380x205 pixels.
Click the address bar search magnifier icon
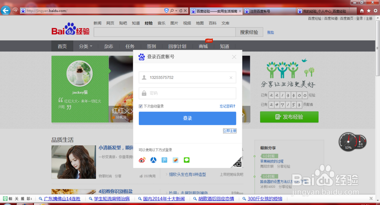(172, 11)
